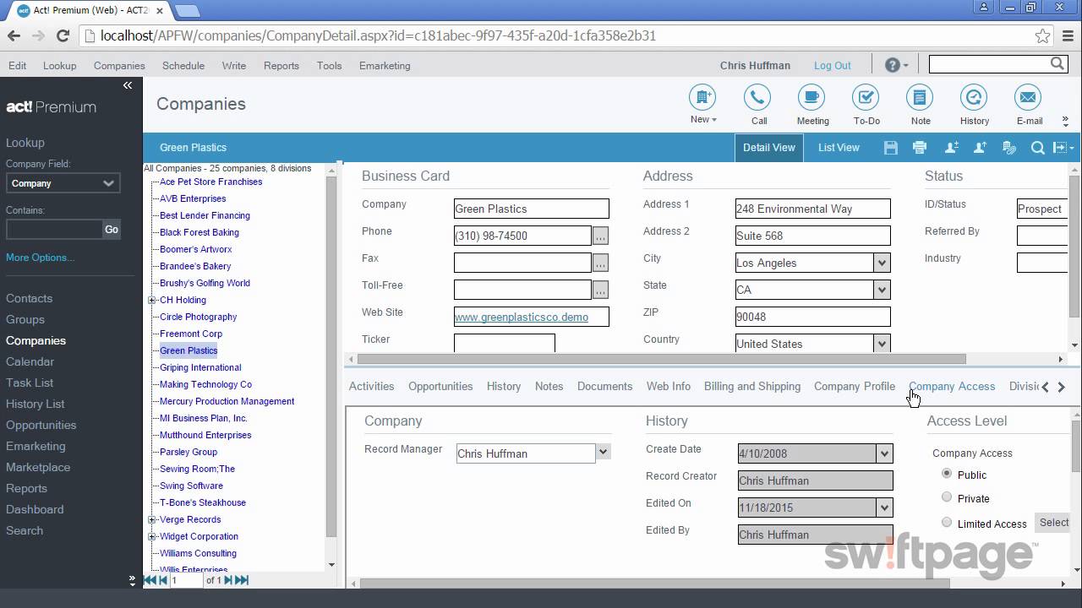Create a To-Do with the checkmark icon

click(x=866, y=98)
